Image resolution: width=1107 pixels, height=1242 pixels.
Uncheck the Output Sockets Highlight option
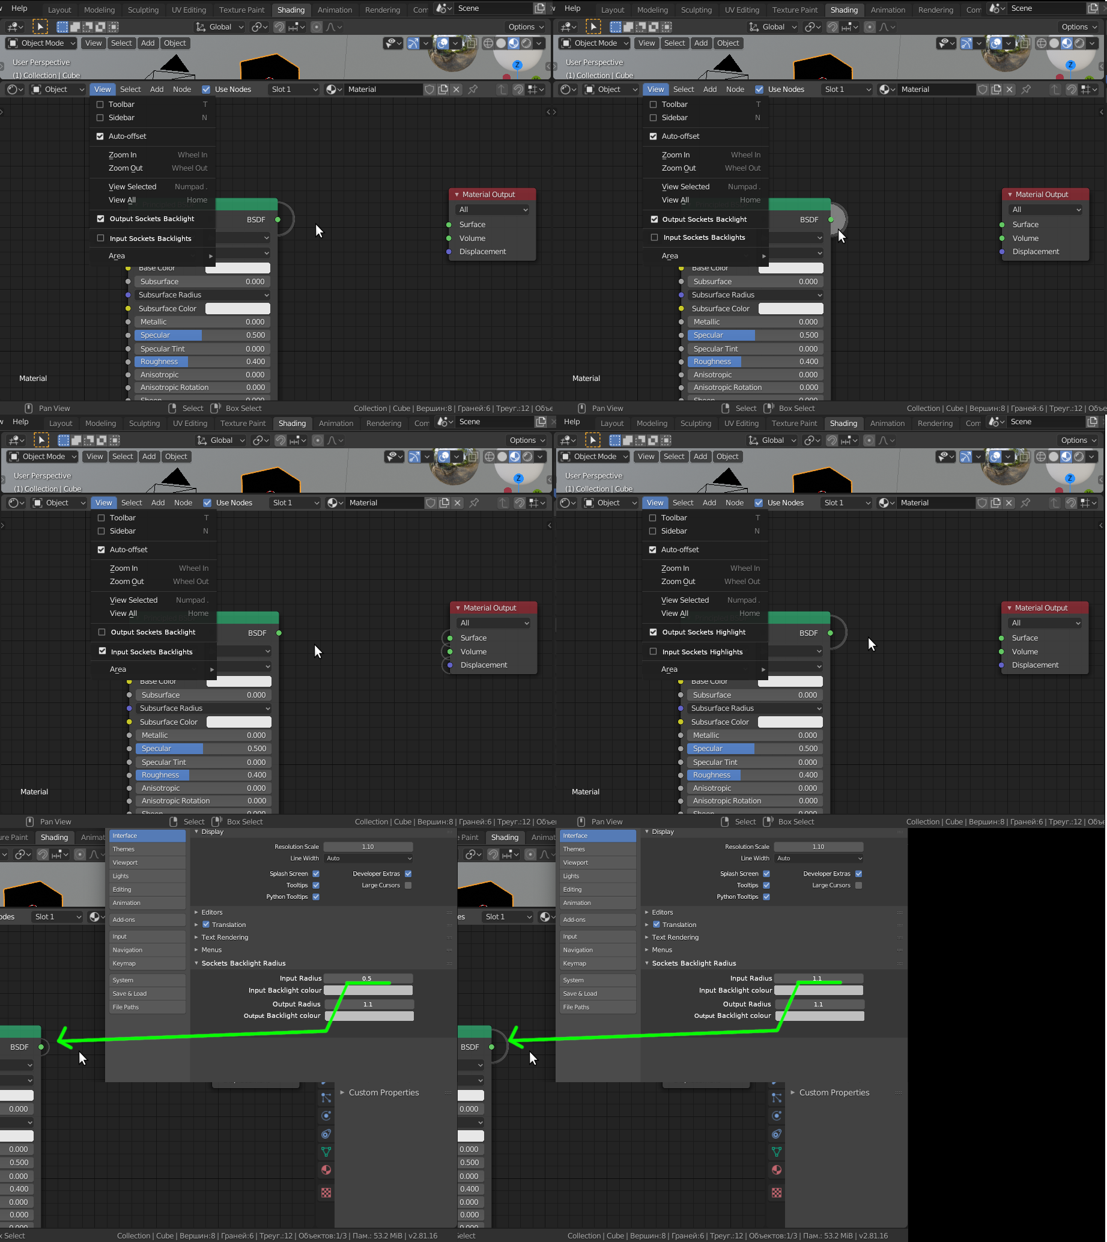(654, 632)
